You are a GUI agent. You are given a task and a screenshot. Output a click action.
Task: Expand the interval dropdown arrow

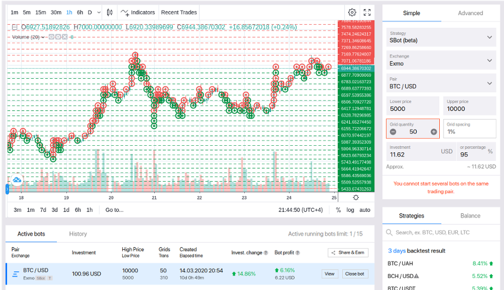click(x=99, y=12)
